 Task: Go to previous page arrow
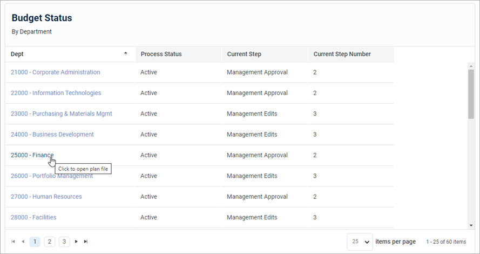[23, 242]
